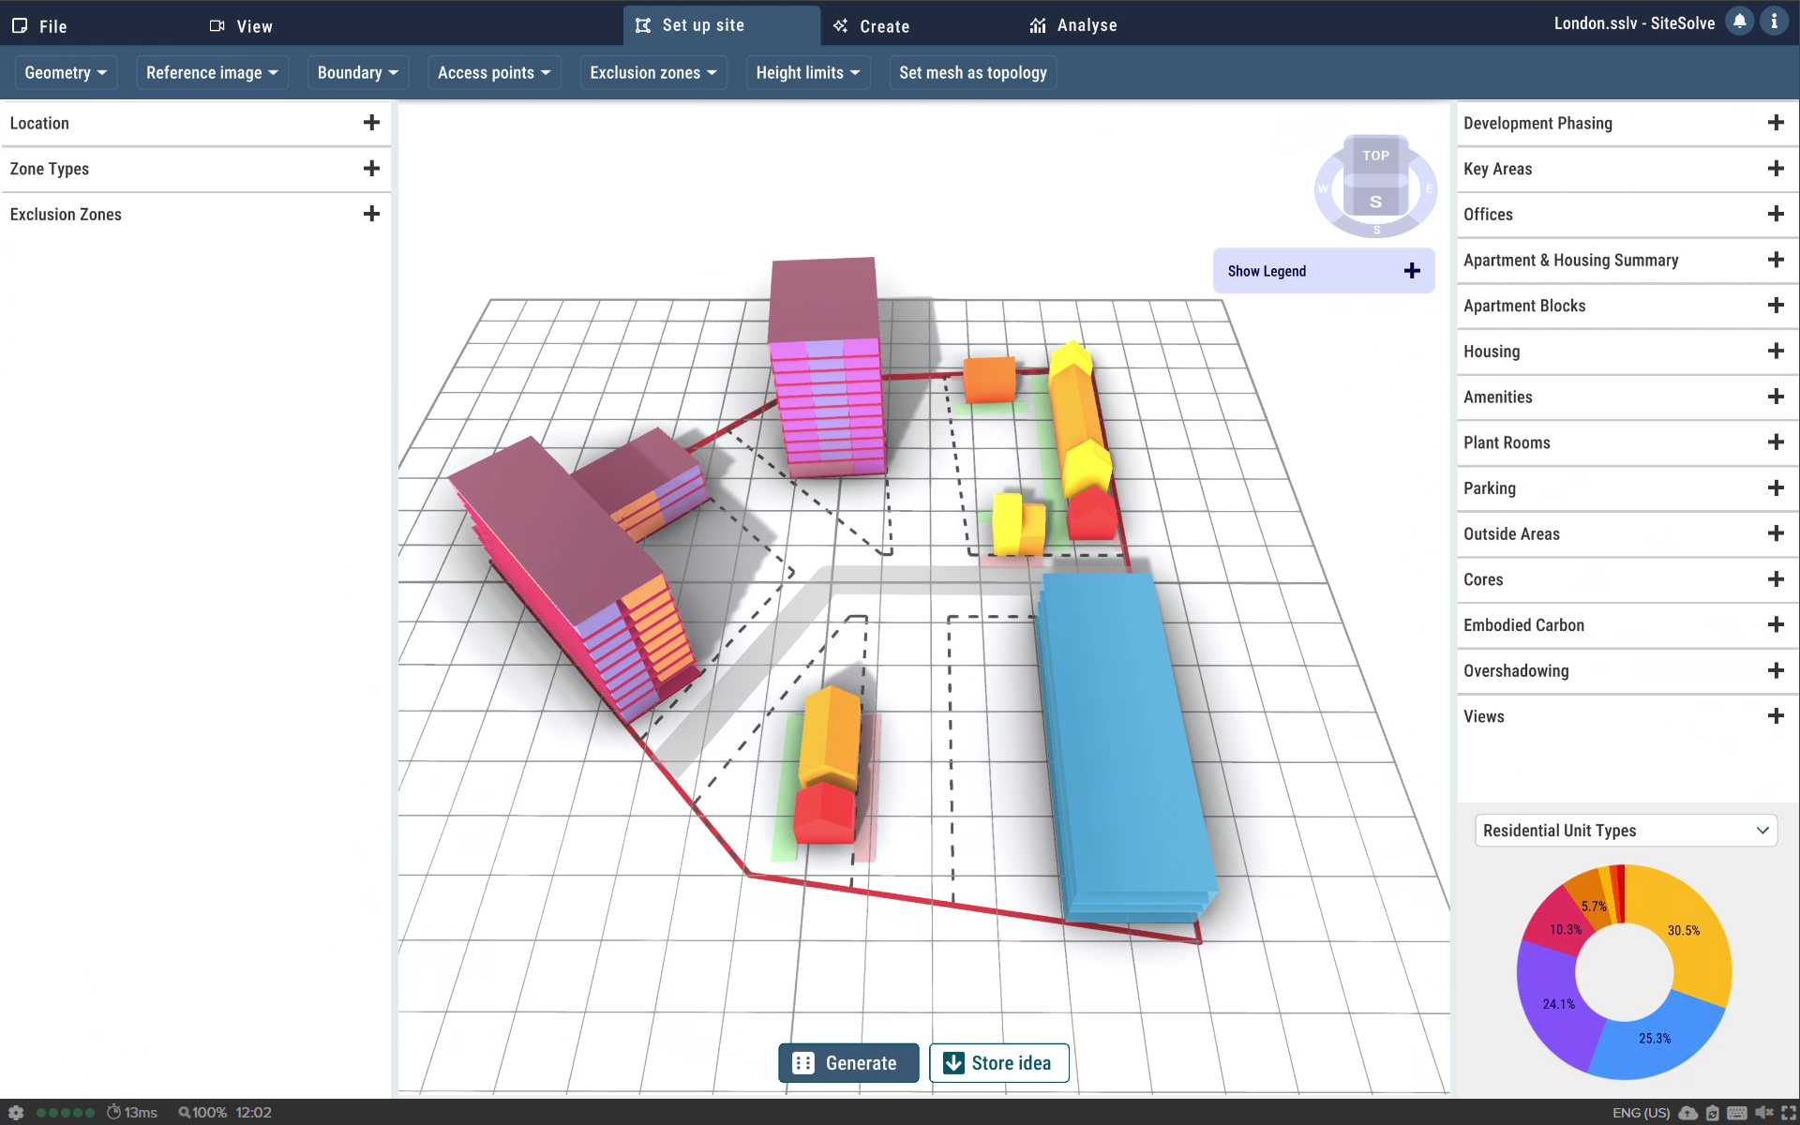Expand the Zone Types section
The height and width of the screenshot is (1125, 1800).
coord(371,169)
